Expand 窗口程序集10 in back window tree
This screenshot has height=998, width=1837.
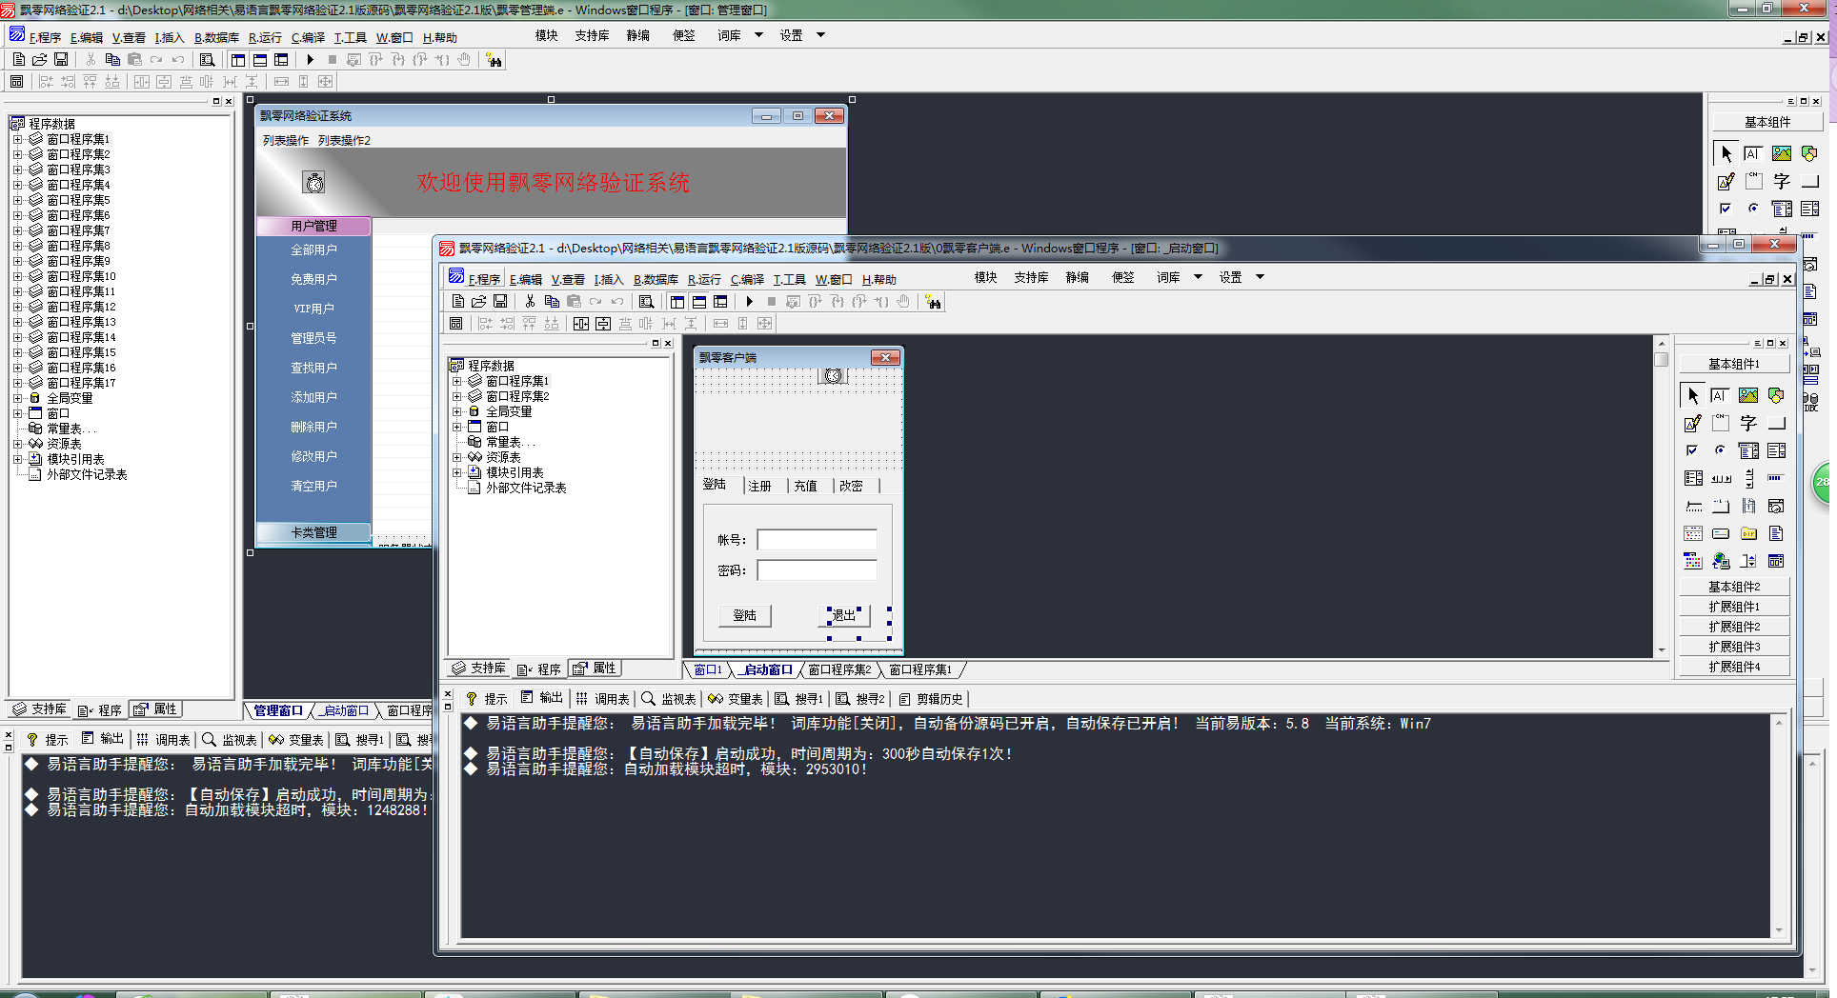coord(17,276)
